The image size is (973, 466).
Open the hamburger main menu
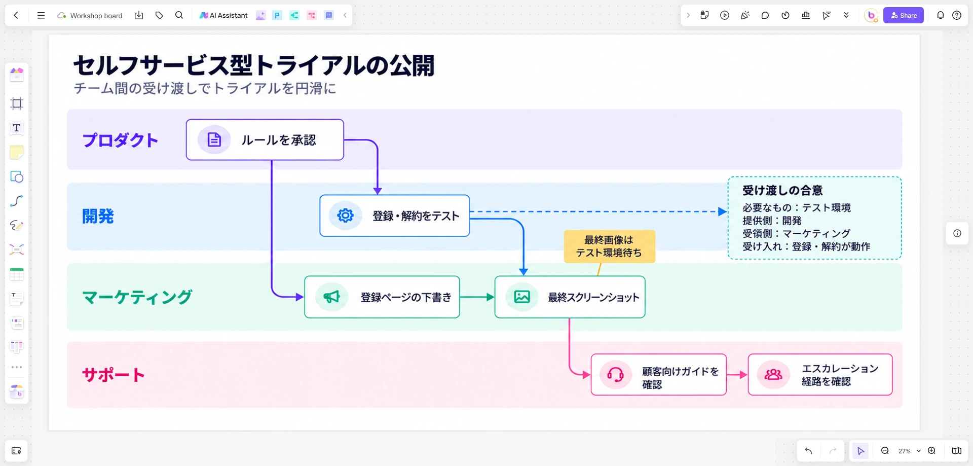click(x=41, y=15)
